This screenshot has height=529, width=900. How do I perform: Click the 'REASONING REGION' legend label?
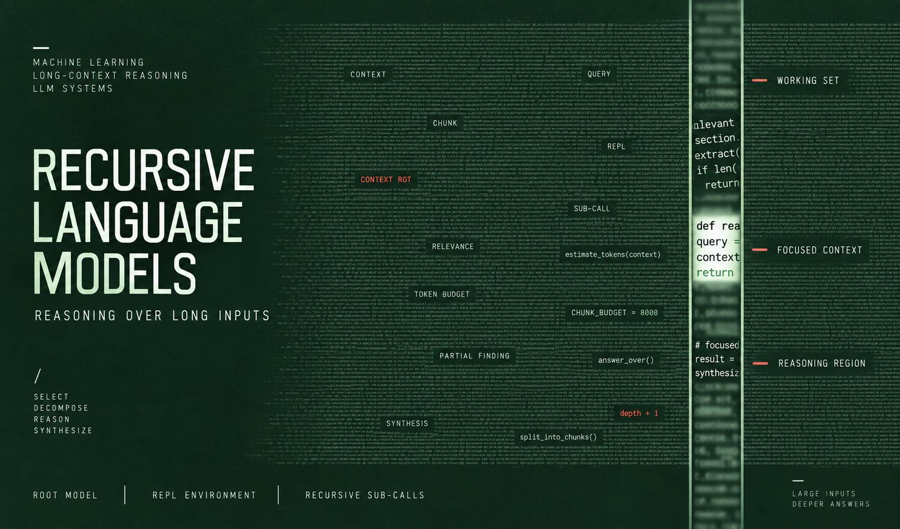pyautogui.click(x=822, y=363)
